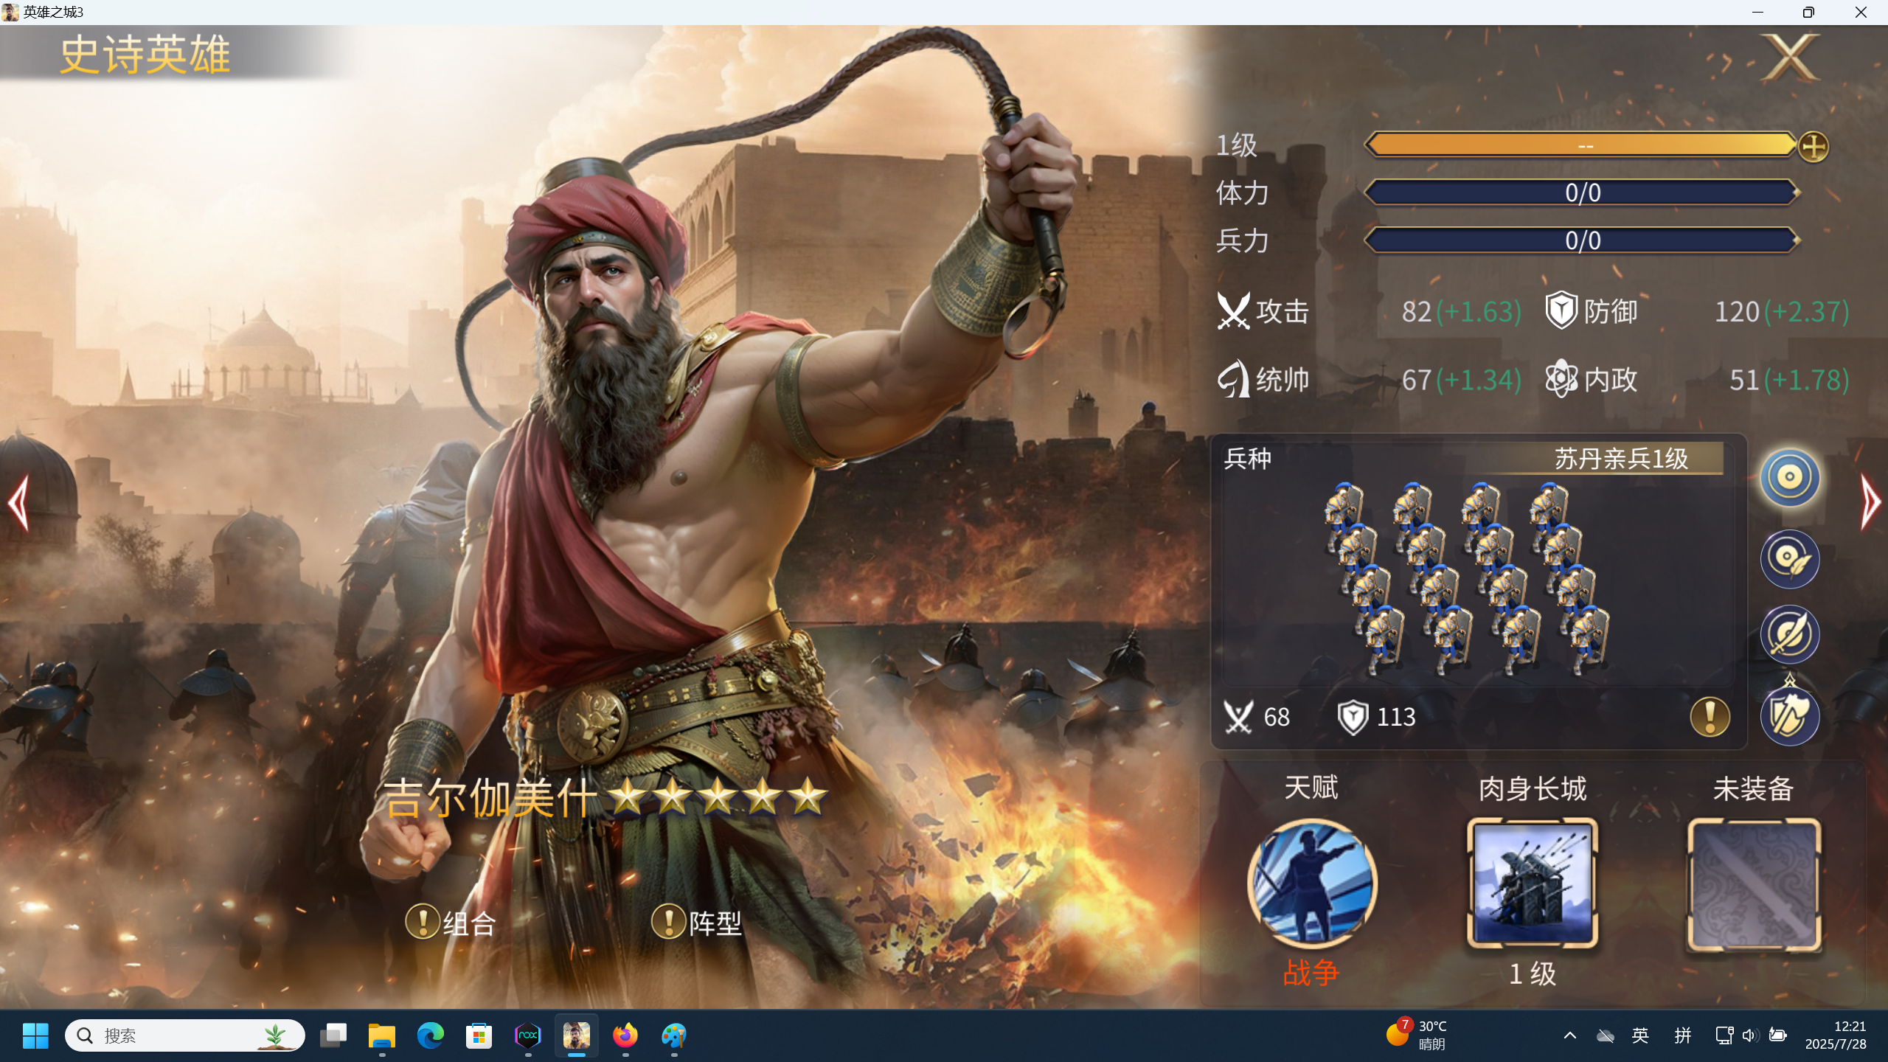Expand hidden system tray icons chevron

pyautogui.click(x=1570, y=1035)
